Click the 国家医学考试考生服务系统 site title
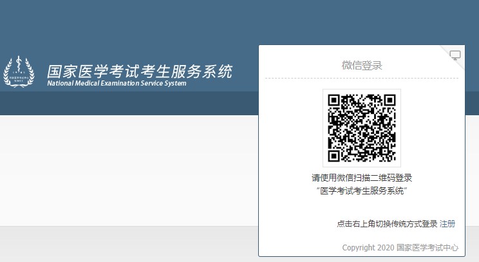This screenshot has height=262, width=479. click(x=139, y=71)
